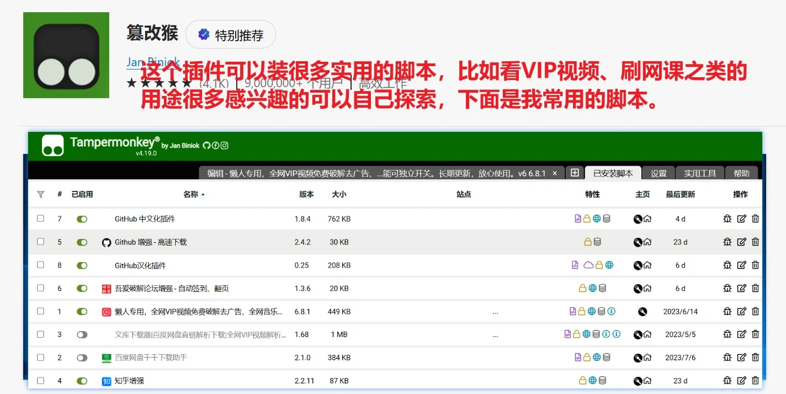Click the filter funnel icon above the script list
Viewport: 786px width, 394px height.
click(x=40, y=194)
